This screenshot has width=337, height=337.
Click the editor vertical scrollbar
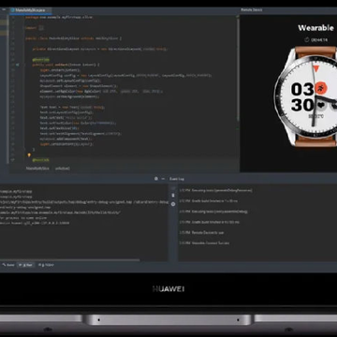click(x=239, y=70)
